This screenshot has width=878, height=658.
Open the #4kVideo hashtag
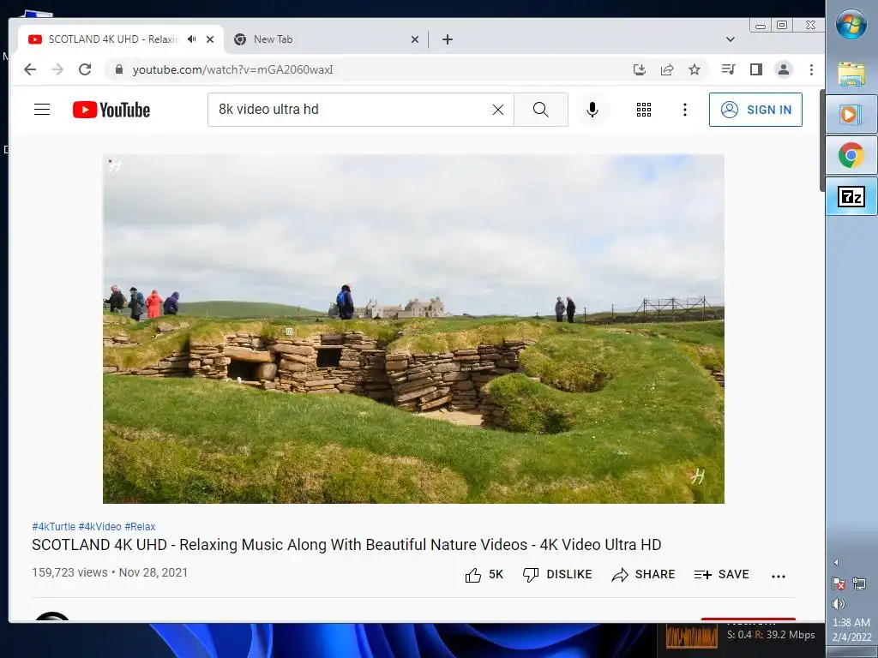click(99, 527)
